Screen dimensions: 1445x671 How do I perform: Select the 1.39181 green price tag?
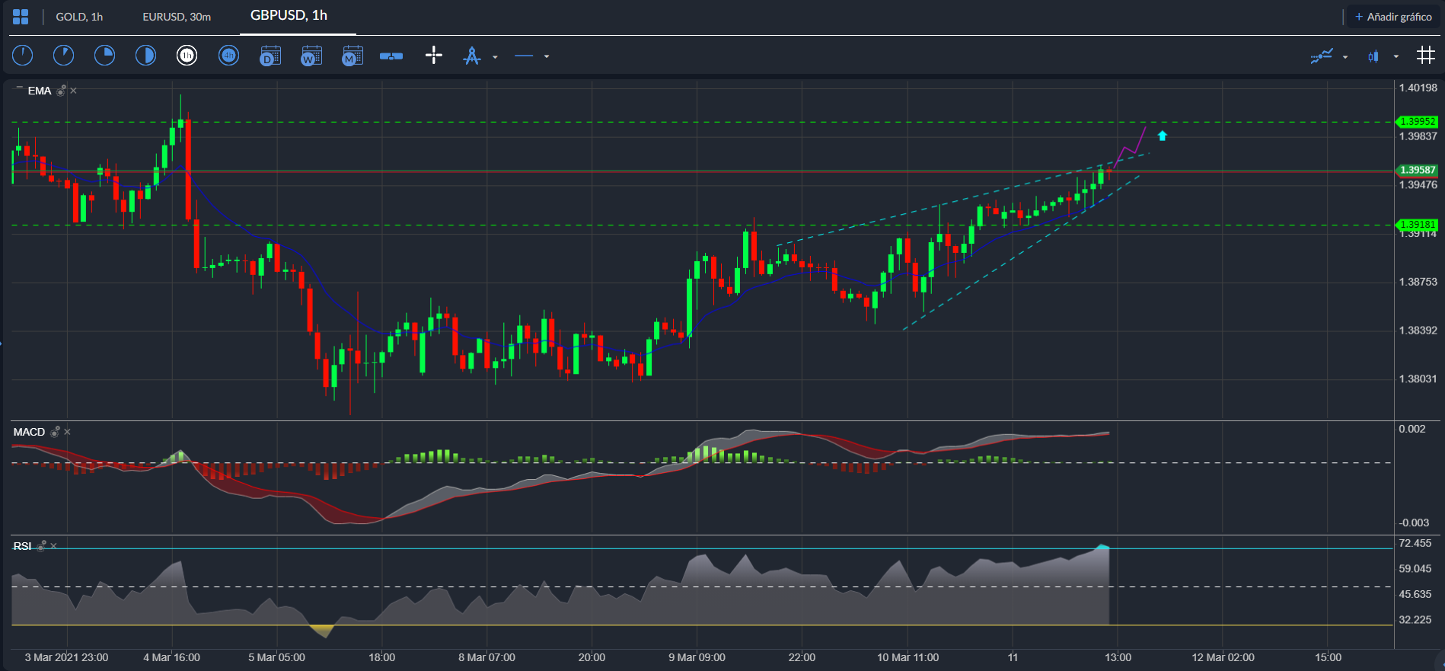tap(1416, 225)
